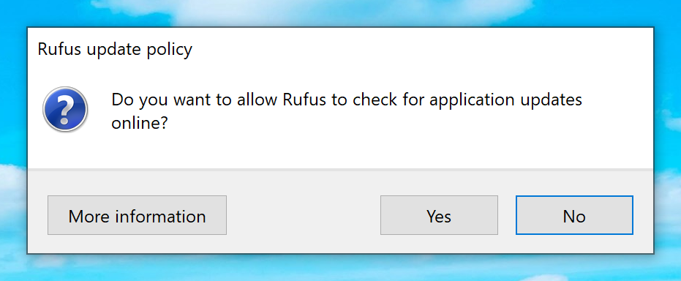
Task: Decline update checks with No
Action: [x=574, y=215]
